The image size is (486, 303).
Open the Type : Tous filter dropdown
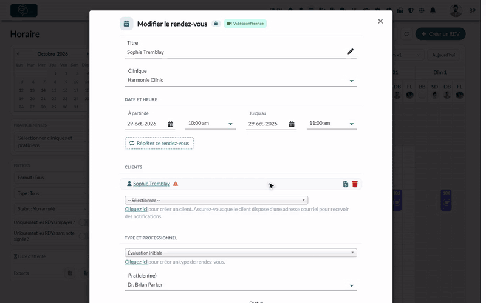tap(51, 193)
